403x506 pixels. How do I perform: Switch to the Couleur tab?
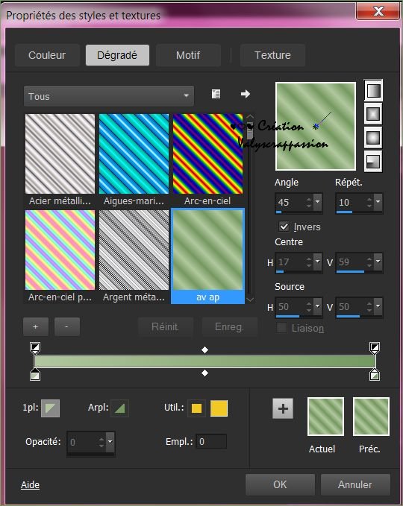[47, 55]
